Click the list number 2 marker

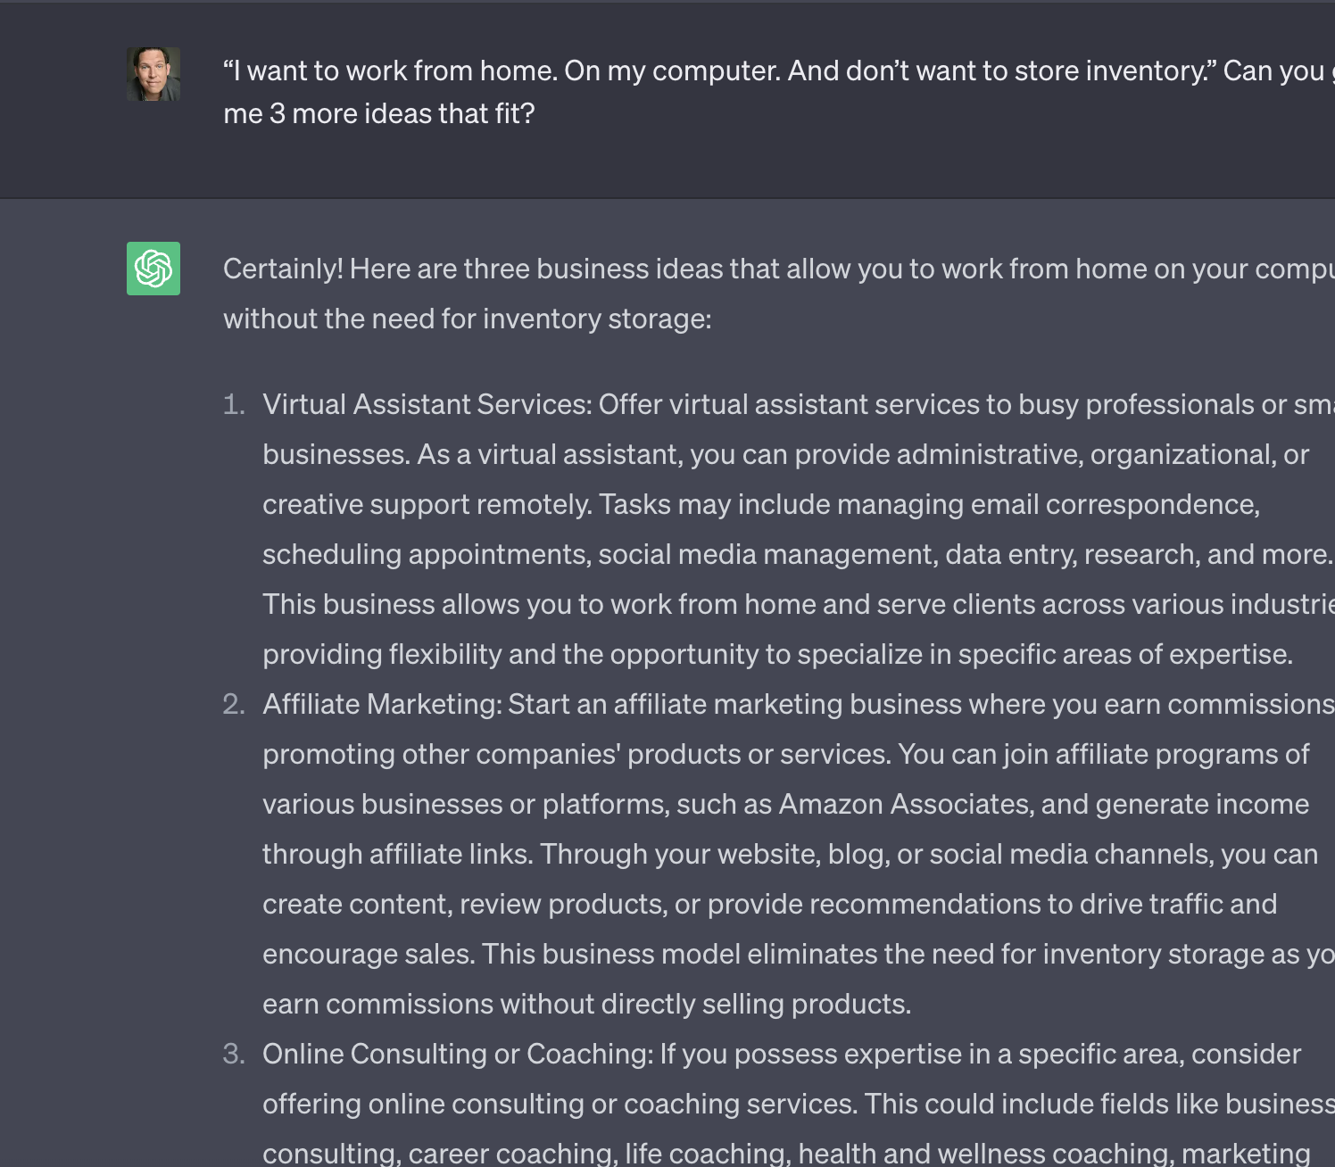point(234,704)
